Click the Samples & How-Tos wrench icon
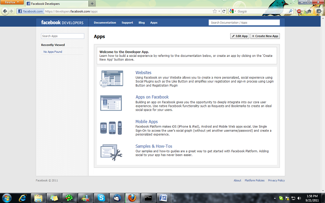This screenshot has height=203, width=325. [111, 152]
